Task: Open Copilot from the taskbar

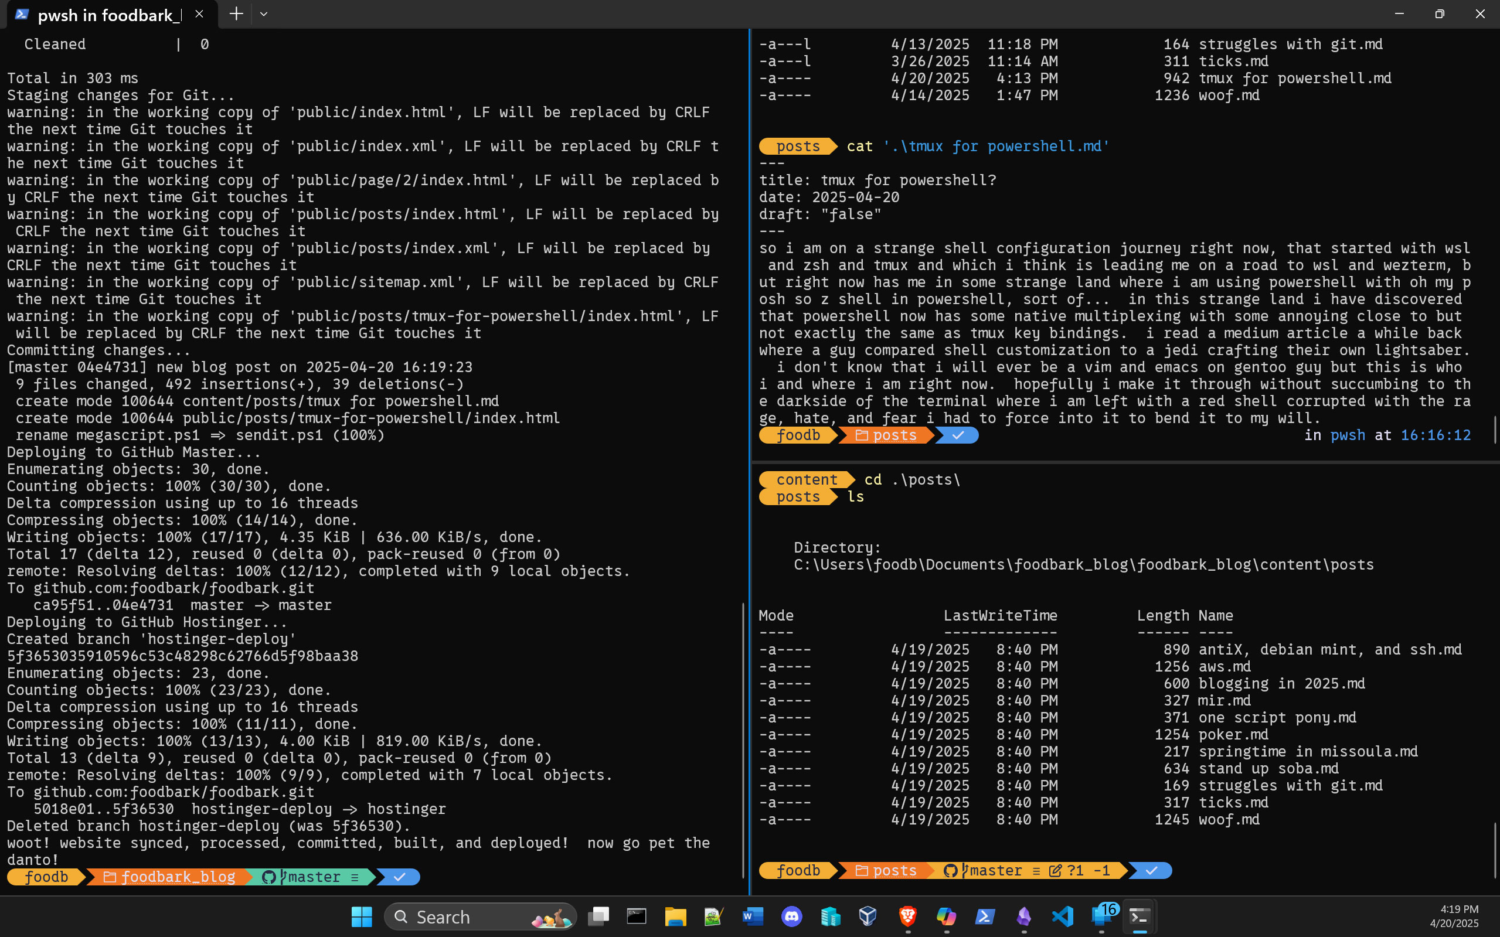Action: click(x=946, y=916)
